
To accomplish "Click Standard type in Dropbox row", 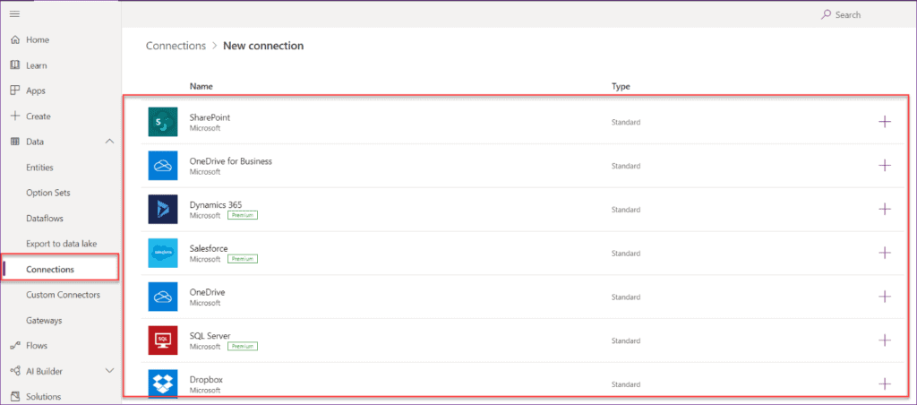I will tap(626, 384).
